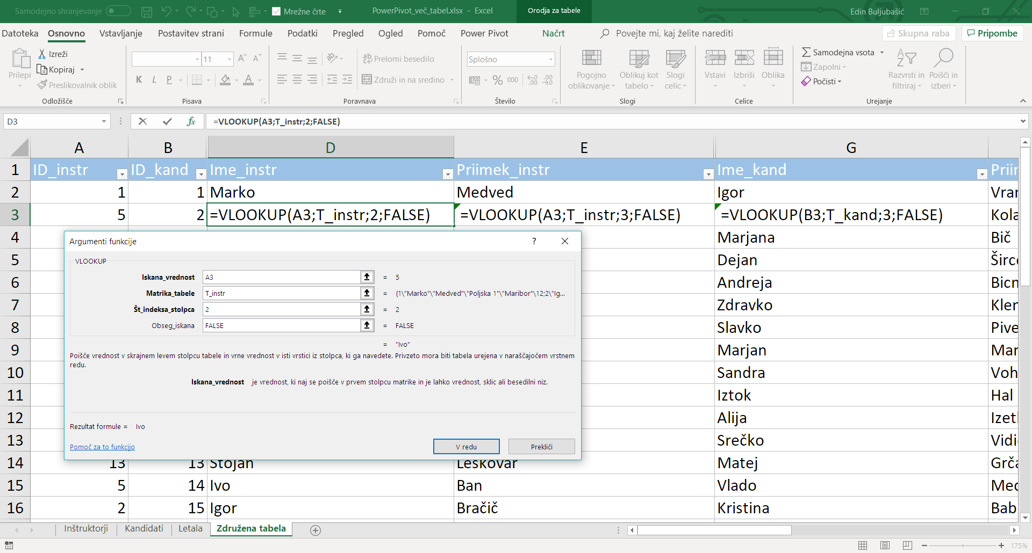The height and width of the screenshot is (553, 1032).
Task: Open the font size dropdown
Action: pos(229,59)
